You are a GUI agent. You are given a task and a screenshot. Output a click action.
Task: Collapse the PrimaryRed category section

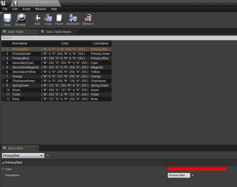tap(3, 163)
